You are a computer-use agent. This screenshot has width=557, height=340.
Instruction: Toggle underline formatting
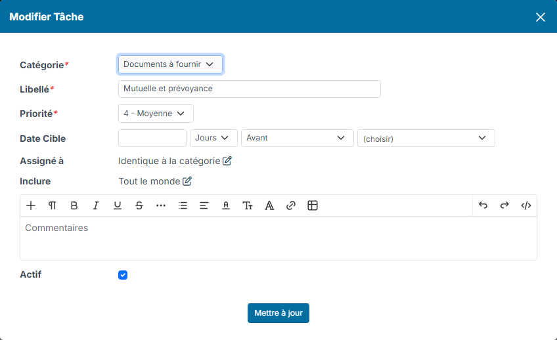(x=117, y=205)
